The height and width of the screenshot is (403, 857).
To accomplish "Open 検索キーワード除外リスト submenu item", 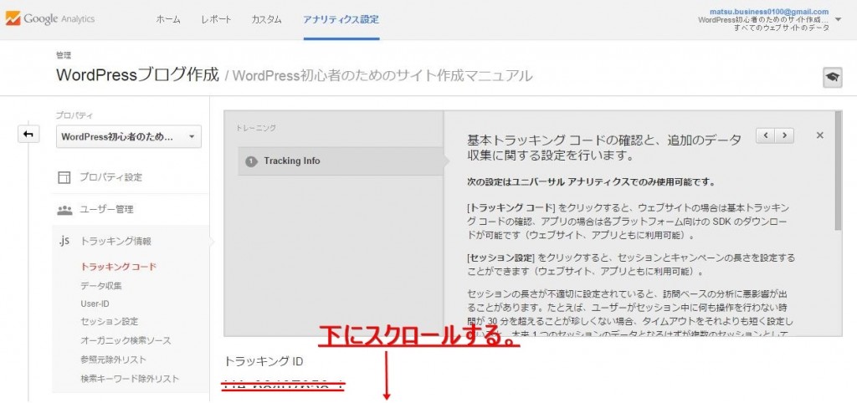I will pyautogui.click(x=130, y=379).
